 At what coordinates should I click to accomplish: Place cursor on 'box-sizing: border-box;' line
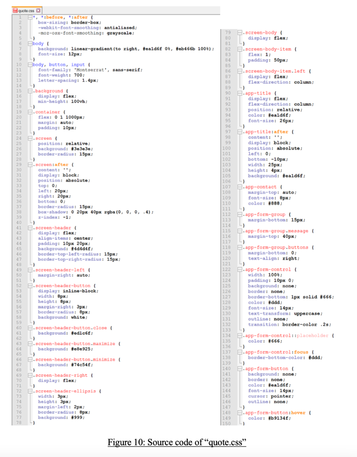pos(69,22)
